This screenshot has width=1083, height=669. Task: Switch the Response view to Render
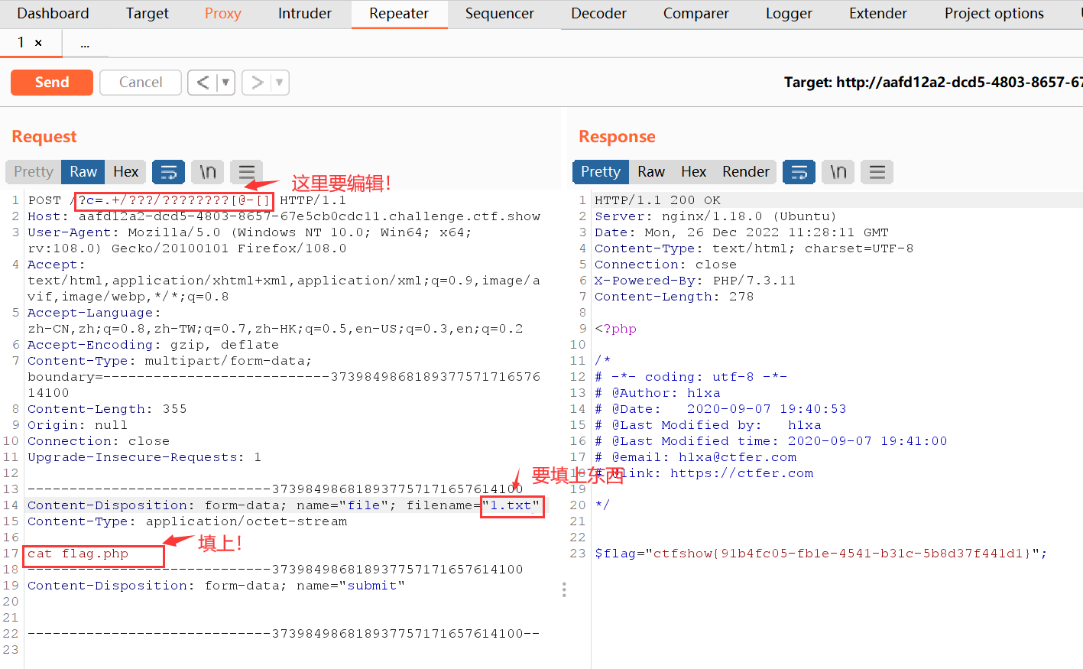pyautogui.click(x=746, y=172)
